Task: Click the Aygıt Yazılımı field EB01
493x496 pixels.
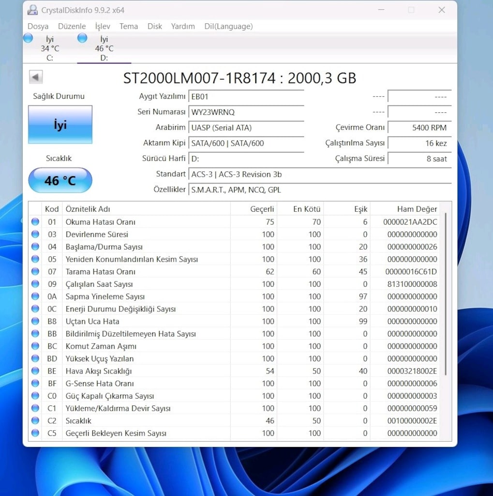Action: click(246, 96)
